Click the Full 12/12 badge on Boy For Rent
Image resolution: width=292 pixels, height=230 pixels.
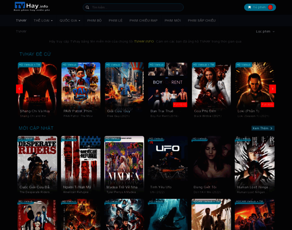pos(180,105)
